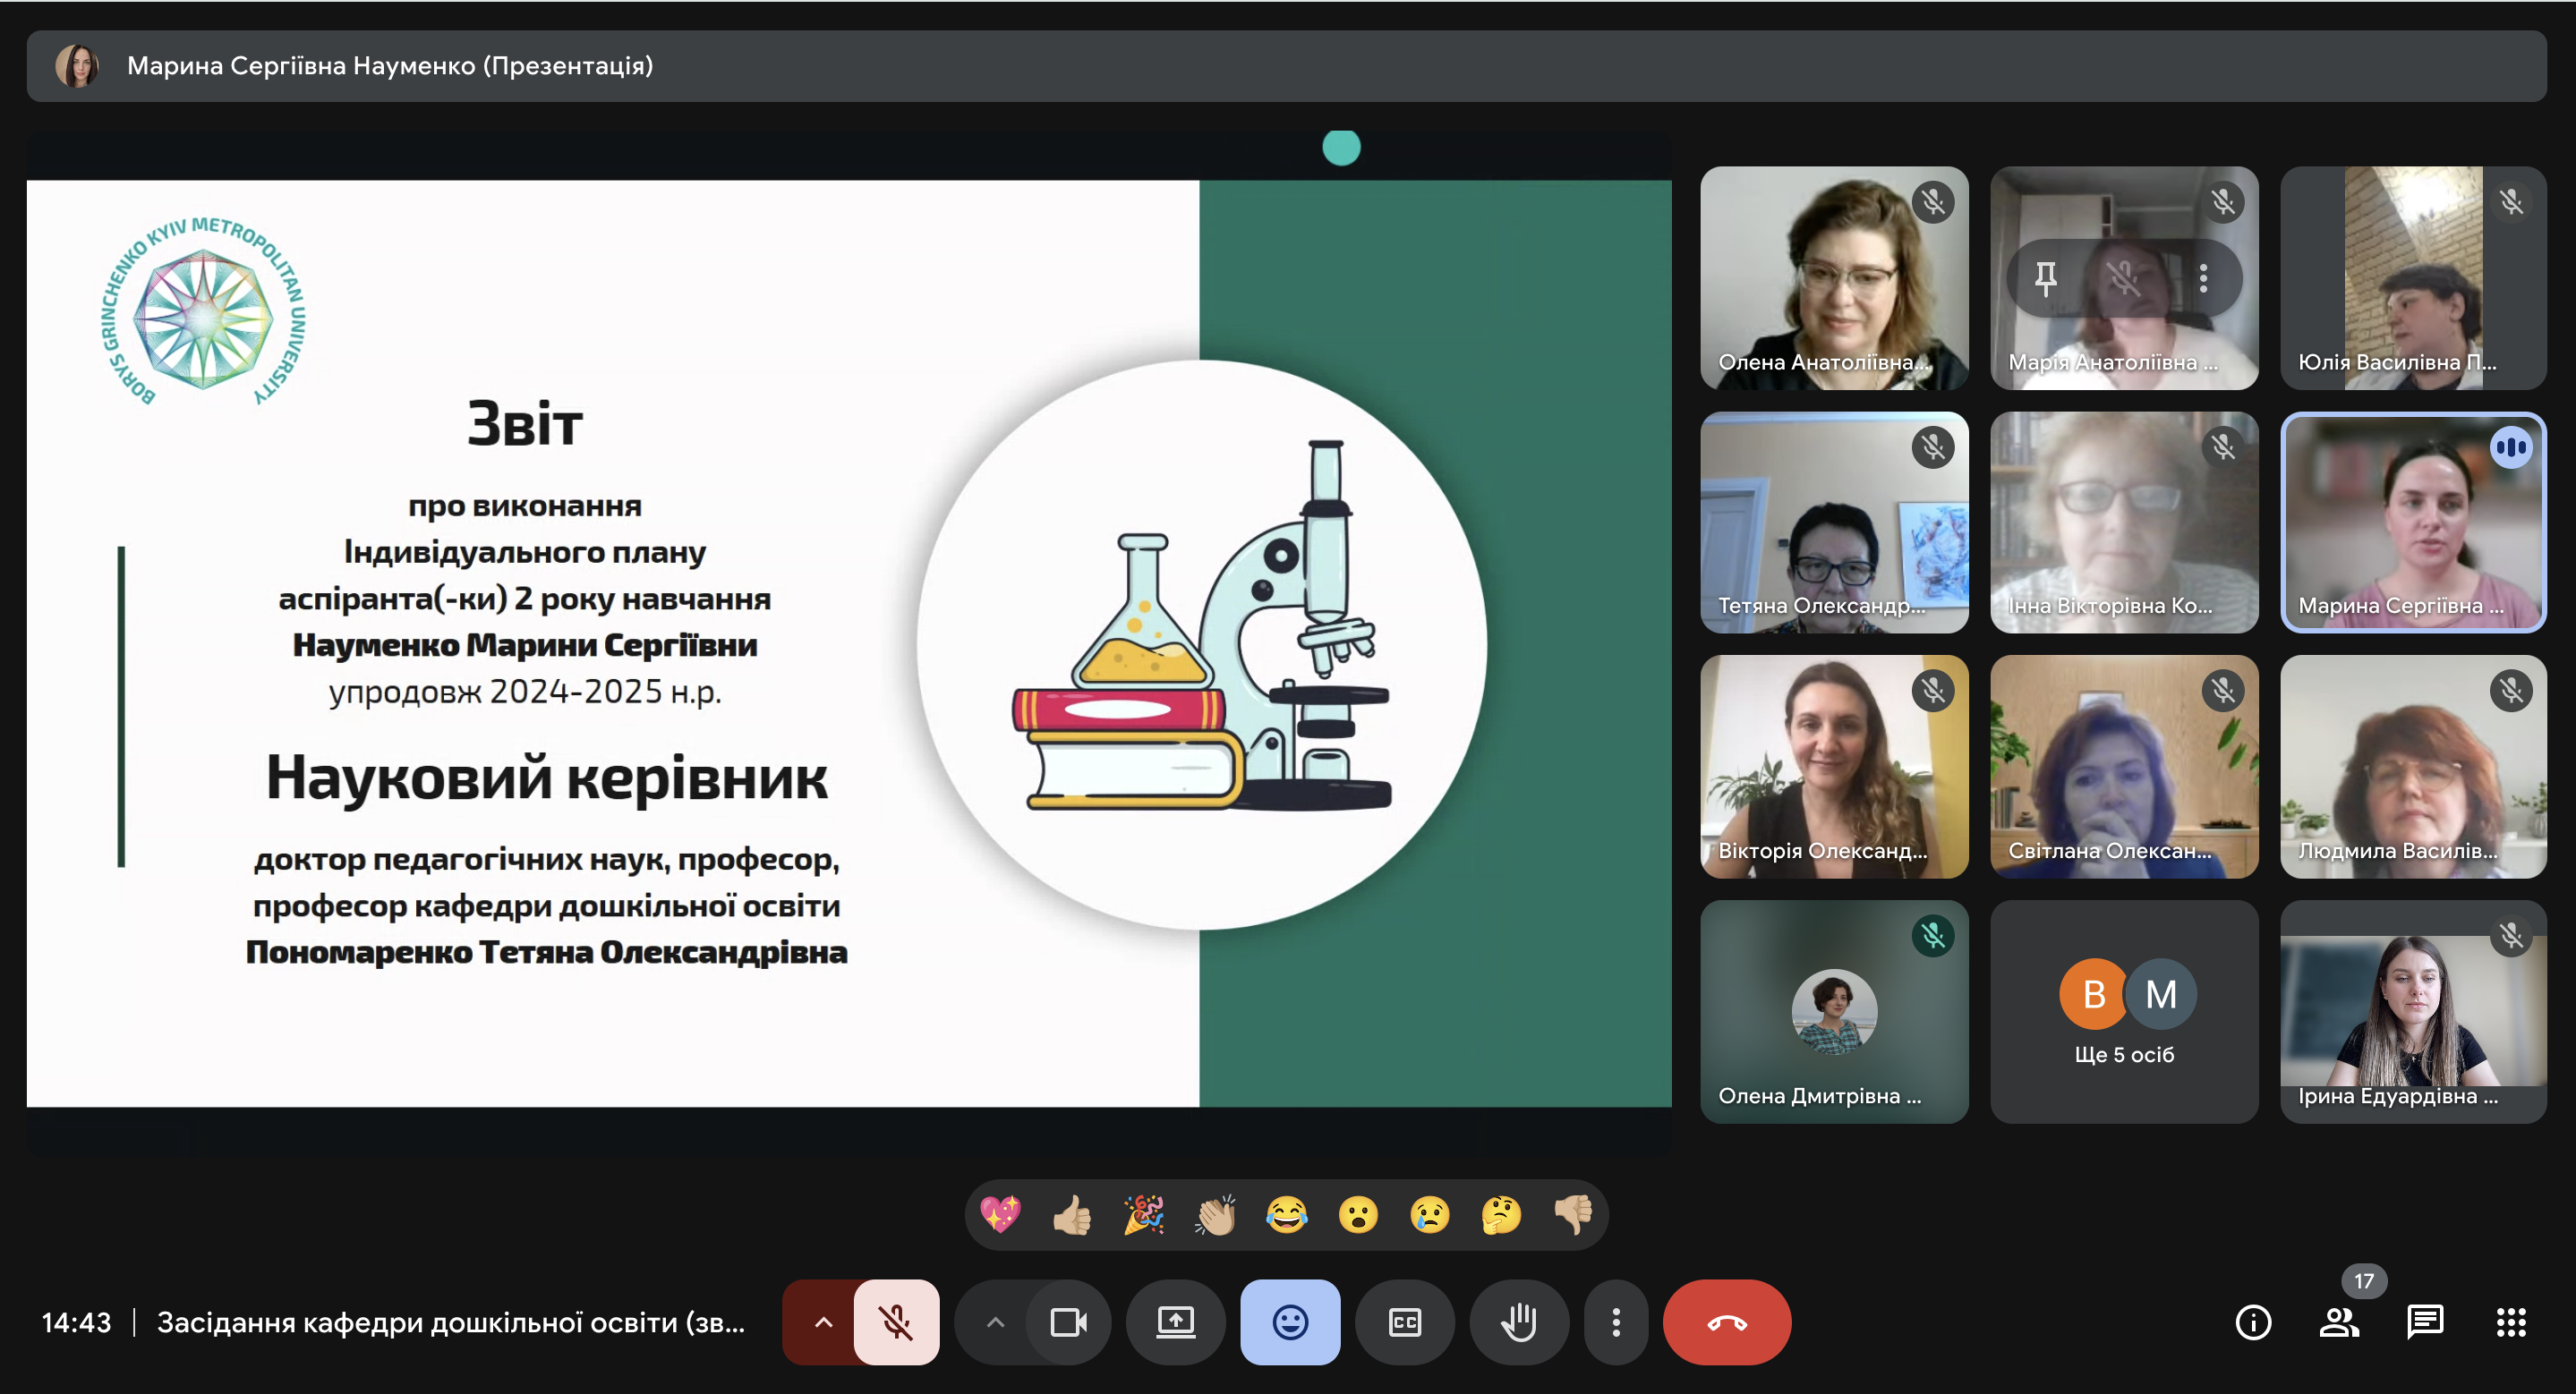
Task: Open three-dot options on Марія Анатоліївна's tile
Action: 2203,277
